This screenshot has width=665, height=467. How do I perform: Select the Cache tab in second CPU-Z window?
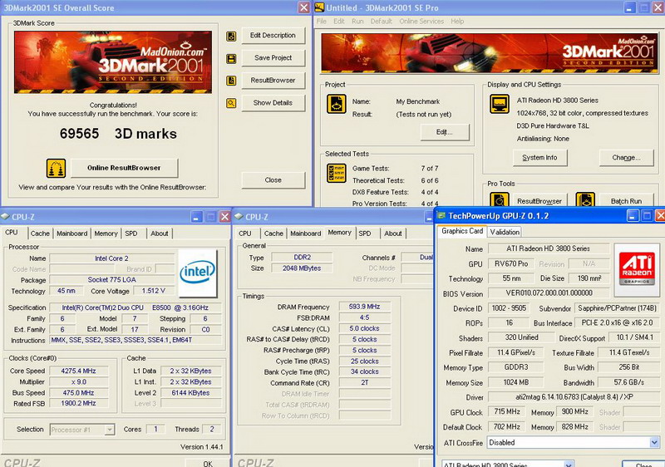(273, 233)
